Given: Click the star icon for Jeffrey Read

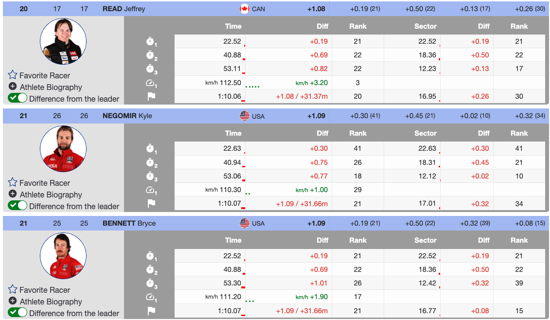Looking at the screenshot, I should [13, 75].
